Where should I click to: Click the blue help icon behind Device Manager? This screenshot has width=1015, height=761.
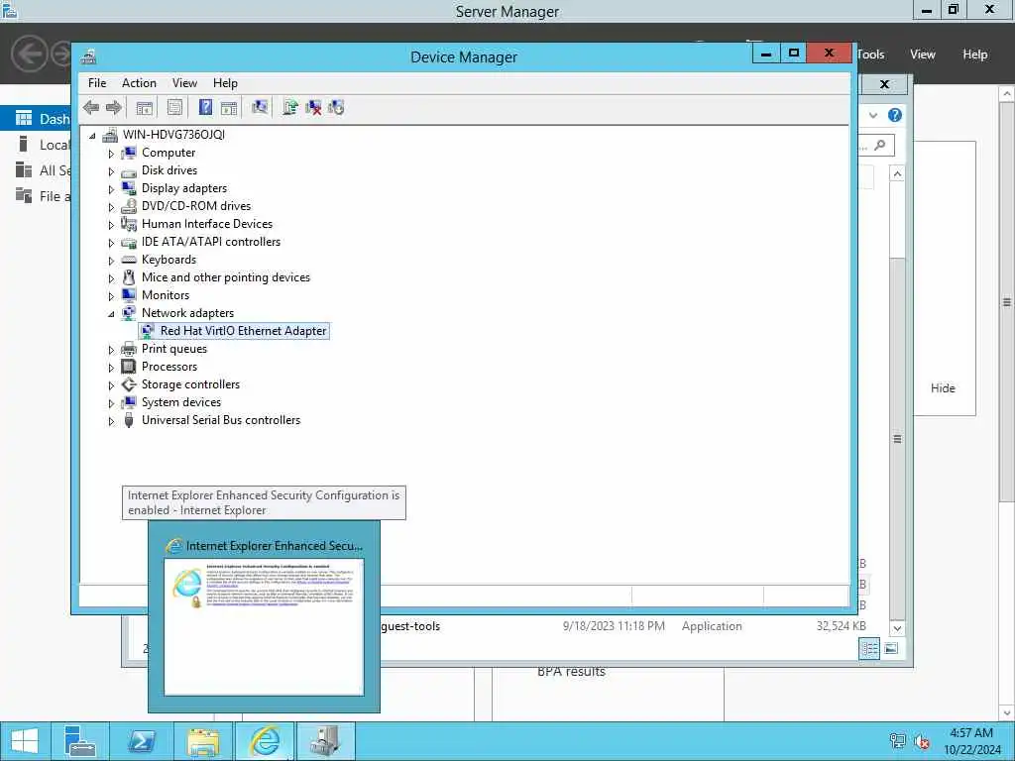pos(895,115)
